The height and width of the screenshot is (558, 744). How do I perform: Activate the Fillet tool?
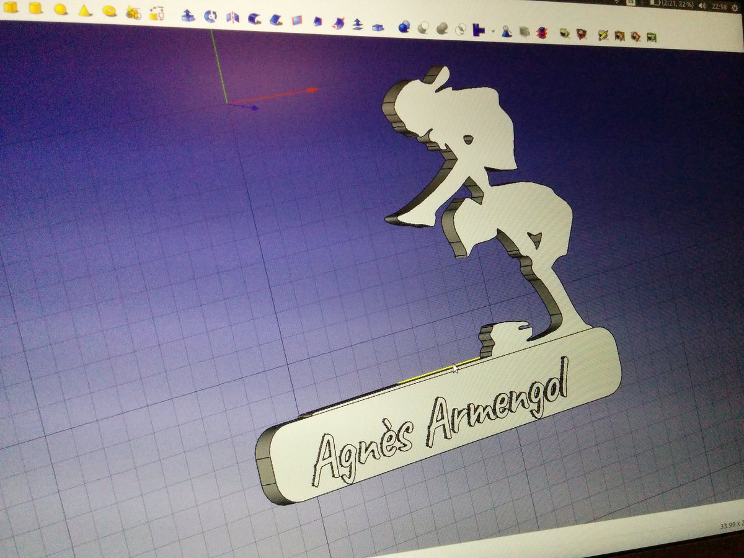[x=254, y=19]
